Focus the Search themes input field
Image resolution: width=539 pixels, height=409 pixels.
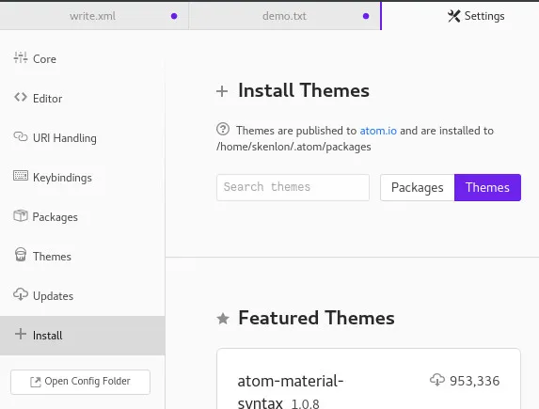tap(293, 188)
